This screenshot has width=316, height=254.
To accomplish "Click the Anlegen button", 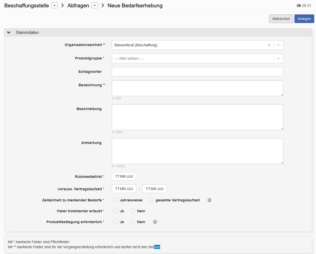I will click(x=304, y=18).
